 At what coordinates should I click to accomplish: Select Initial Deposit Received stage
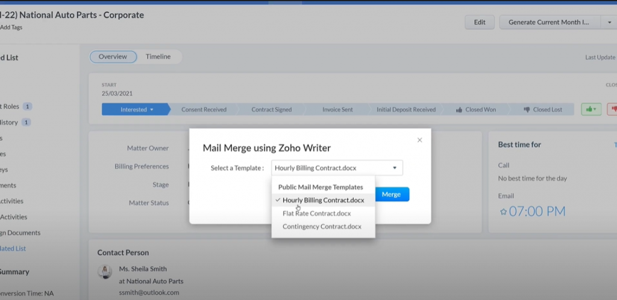coord(406,109)
